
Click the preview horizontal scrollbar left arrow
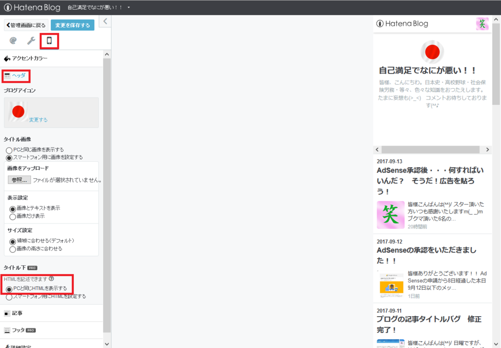coord(377,149)
